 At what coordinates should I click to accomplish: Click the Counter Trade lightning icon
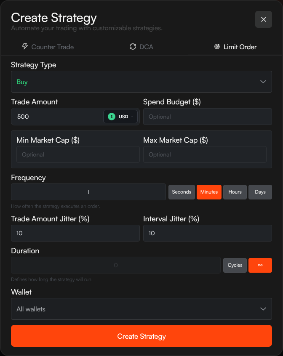tap(25, 47)
